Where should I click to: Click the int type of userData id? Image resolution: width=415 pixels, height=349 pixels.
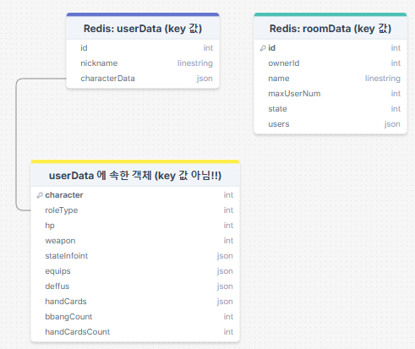click(x=208, y=48)
